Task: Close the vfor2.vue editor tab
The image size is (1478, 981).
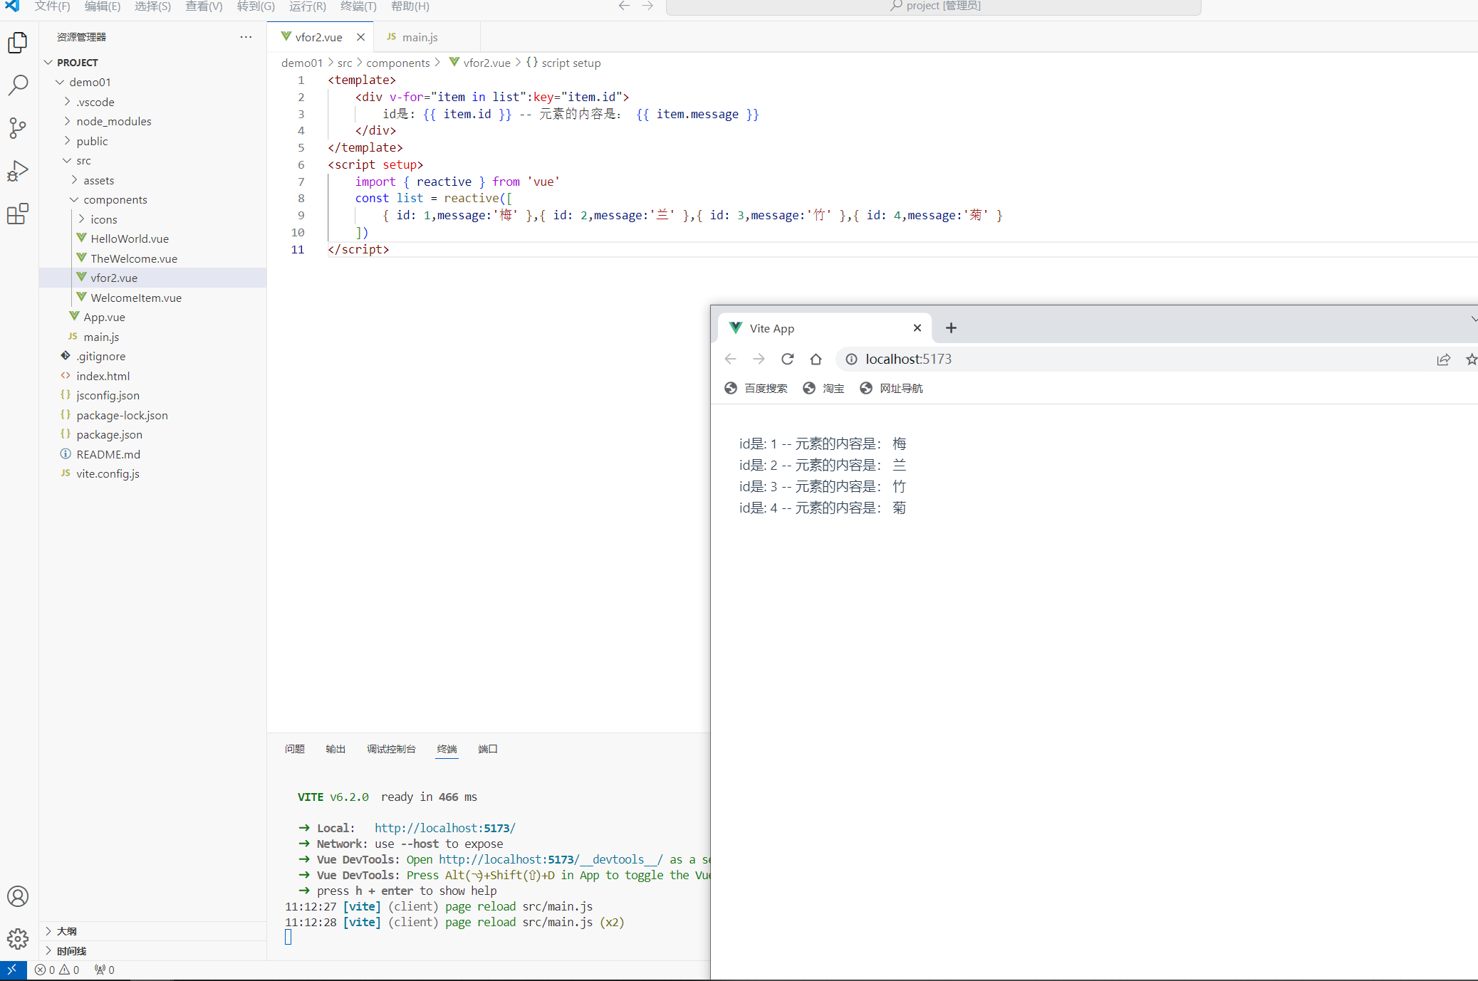Action: [x=360, y=37]
